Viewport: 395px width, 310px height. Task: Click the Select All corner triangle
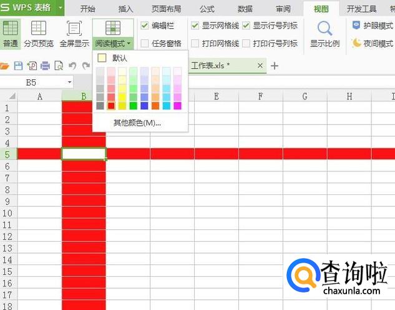coord(12,96)
